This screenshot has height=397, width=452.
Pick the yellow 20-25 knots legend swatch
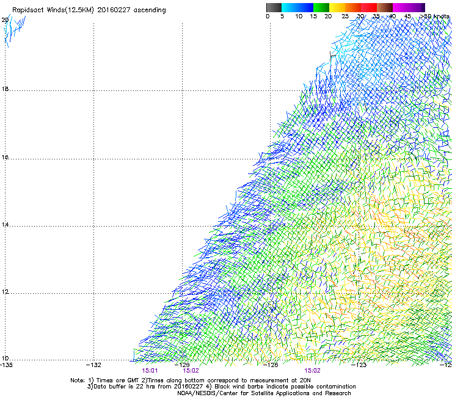point(337,7)
